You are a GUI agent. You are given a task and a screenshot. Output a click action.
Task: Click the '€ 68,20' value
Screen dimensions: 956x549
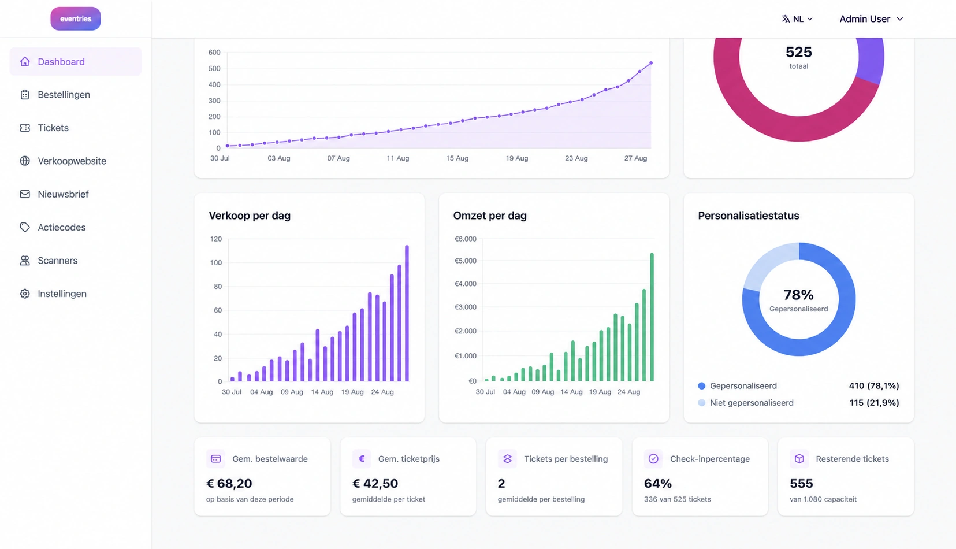(x=229, y=483)
